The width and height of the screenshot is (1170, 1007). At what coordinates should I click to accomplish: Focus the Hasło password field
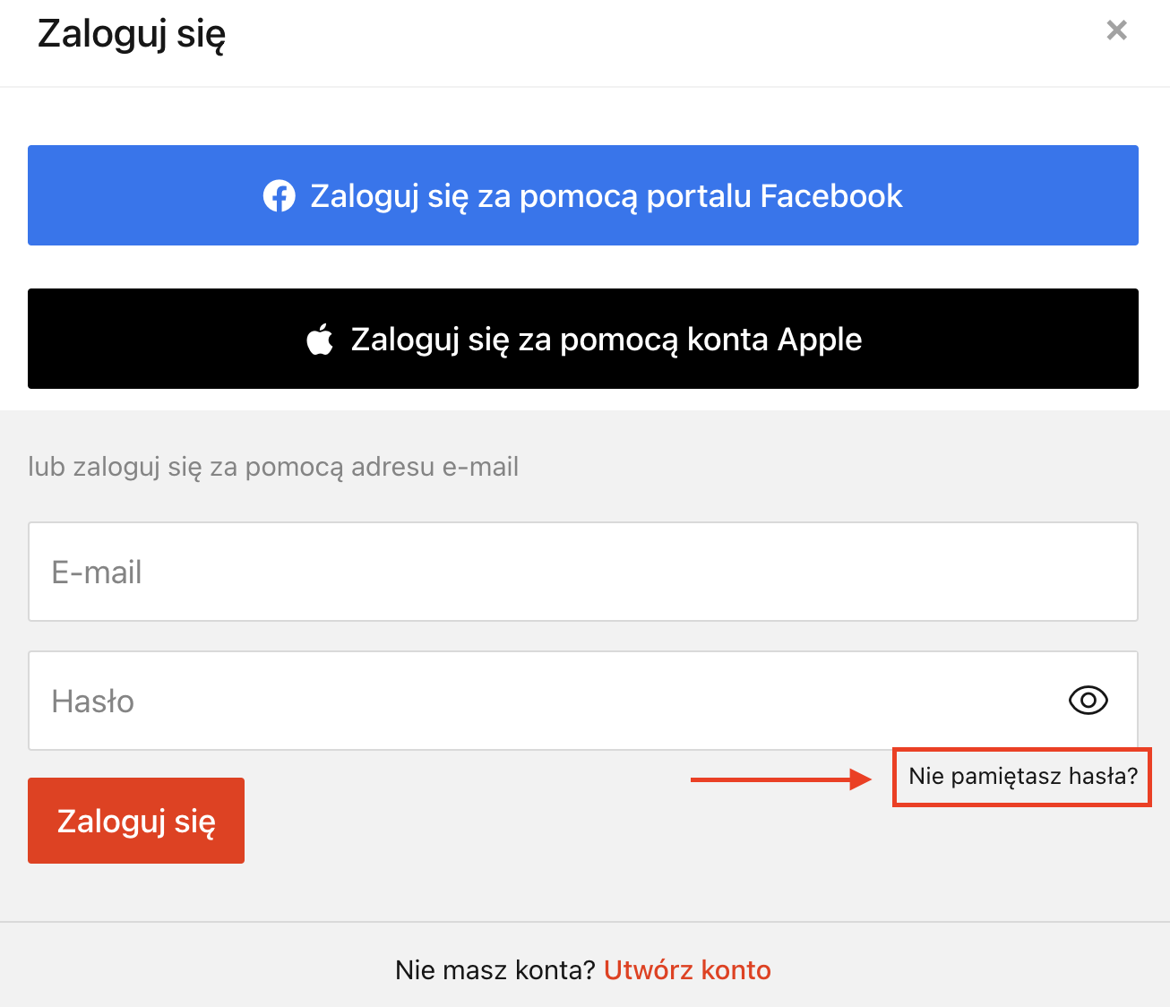583,701
